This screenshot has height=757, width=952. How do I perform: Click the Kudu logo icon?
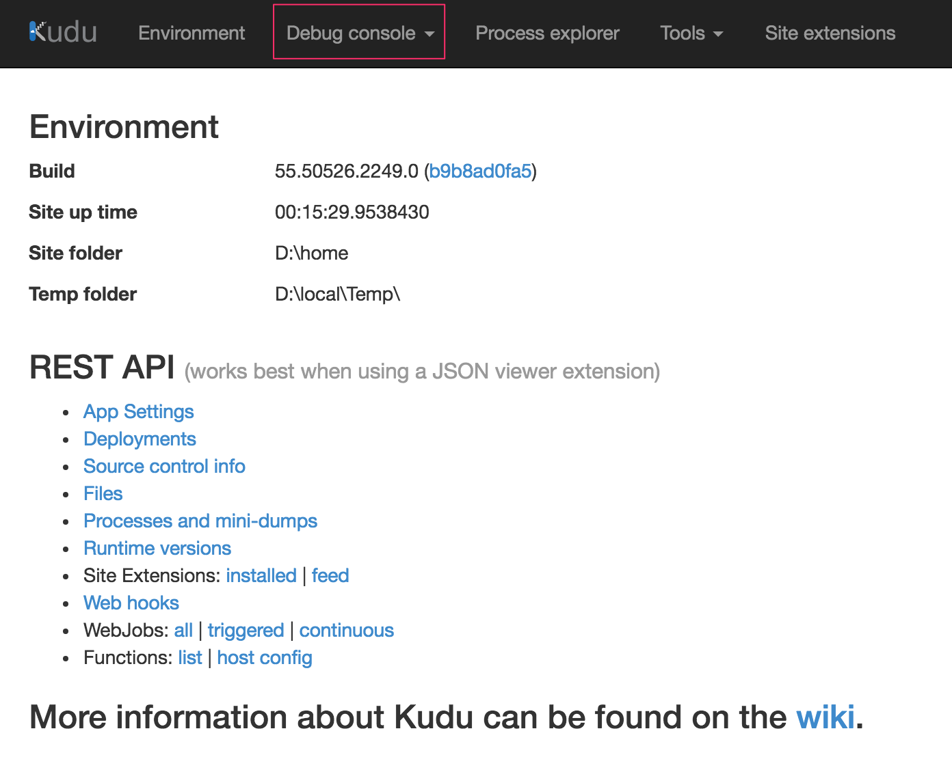pyautogui.click(x=63, y=32)
